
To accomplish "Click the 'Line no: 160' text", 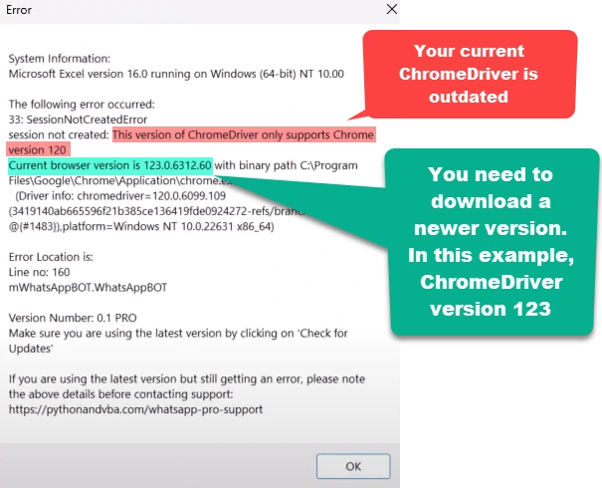I will pos(39,272).
